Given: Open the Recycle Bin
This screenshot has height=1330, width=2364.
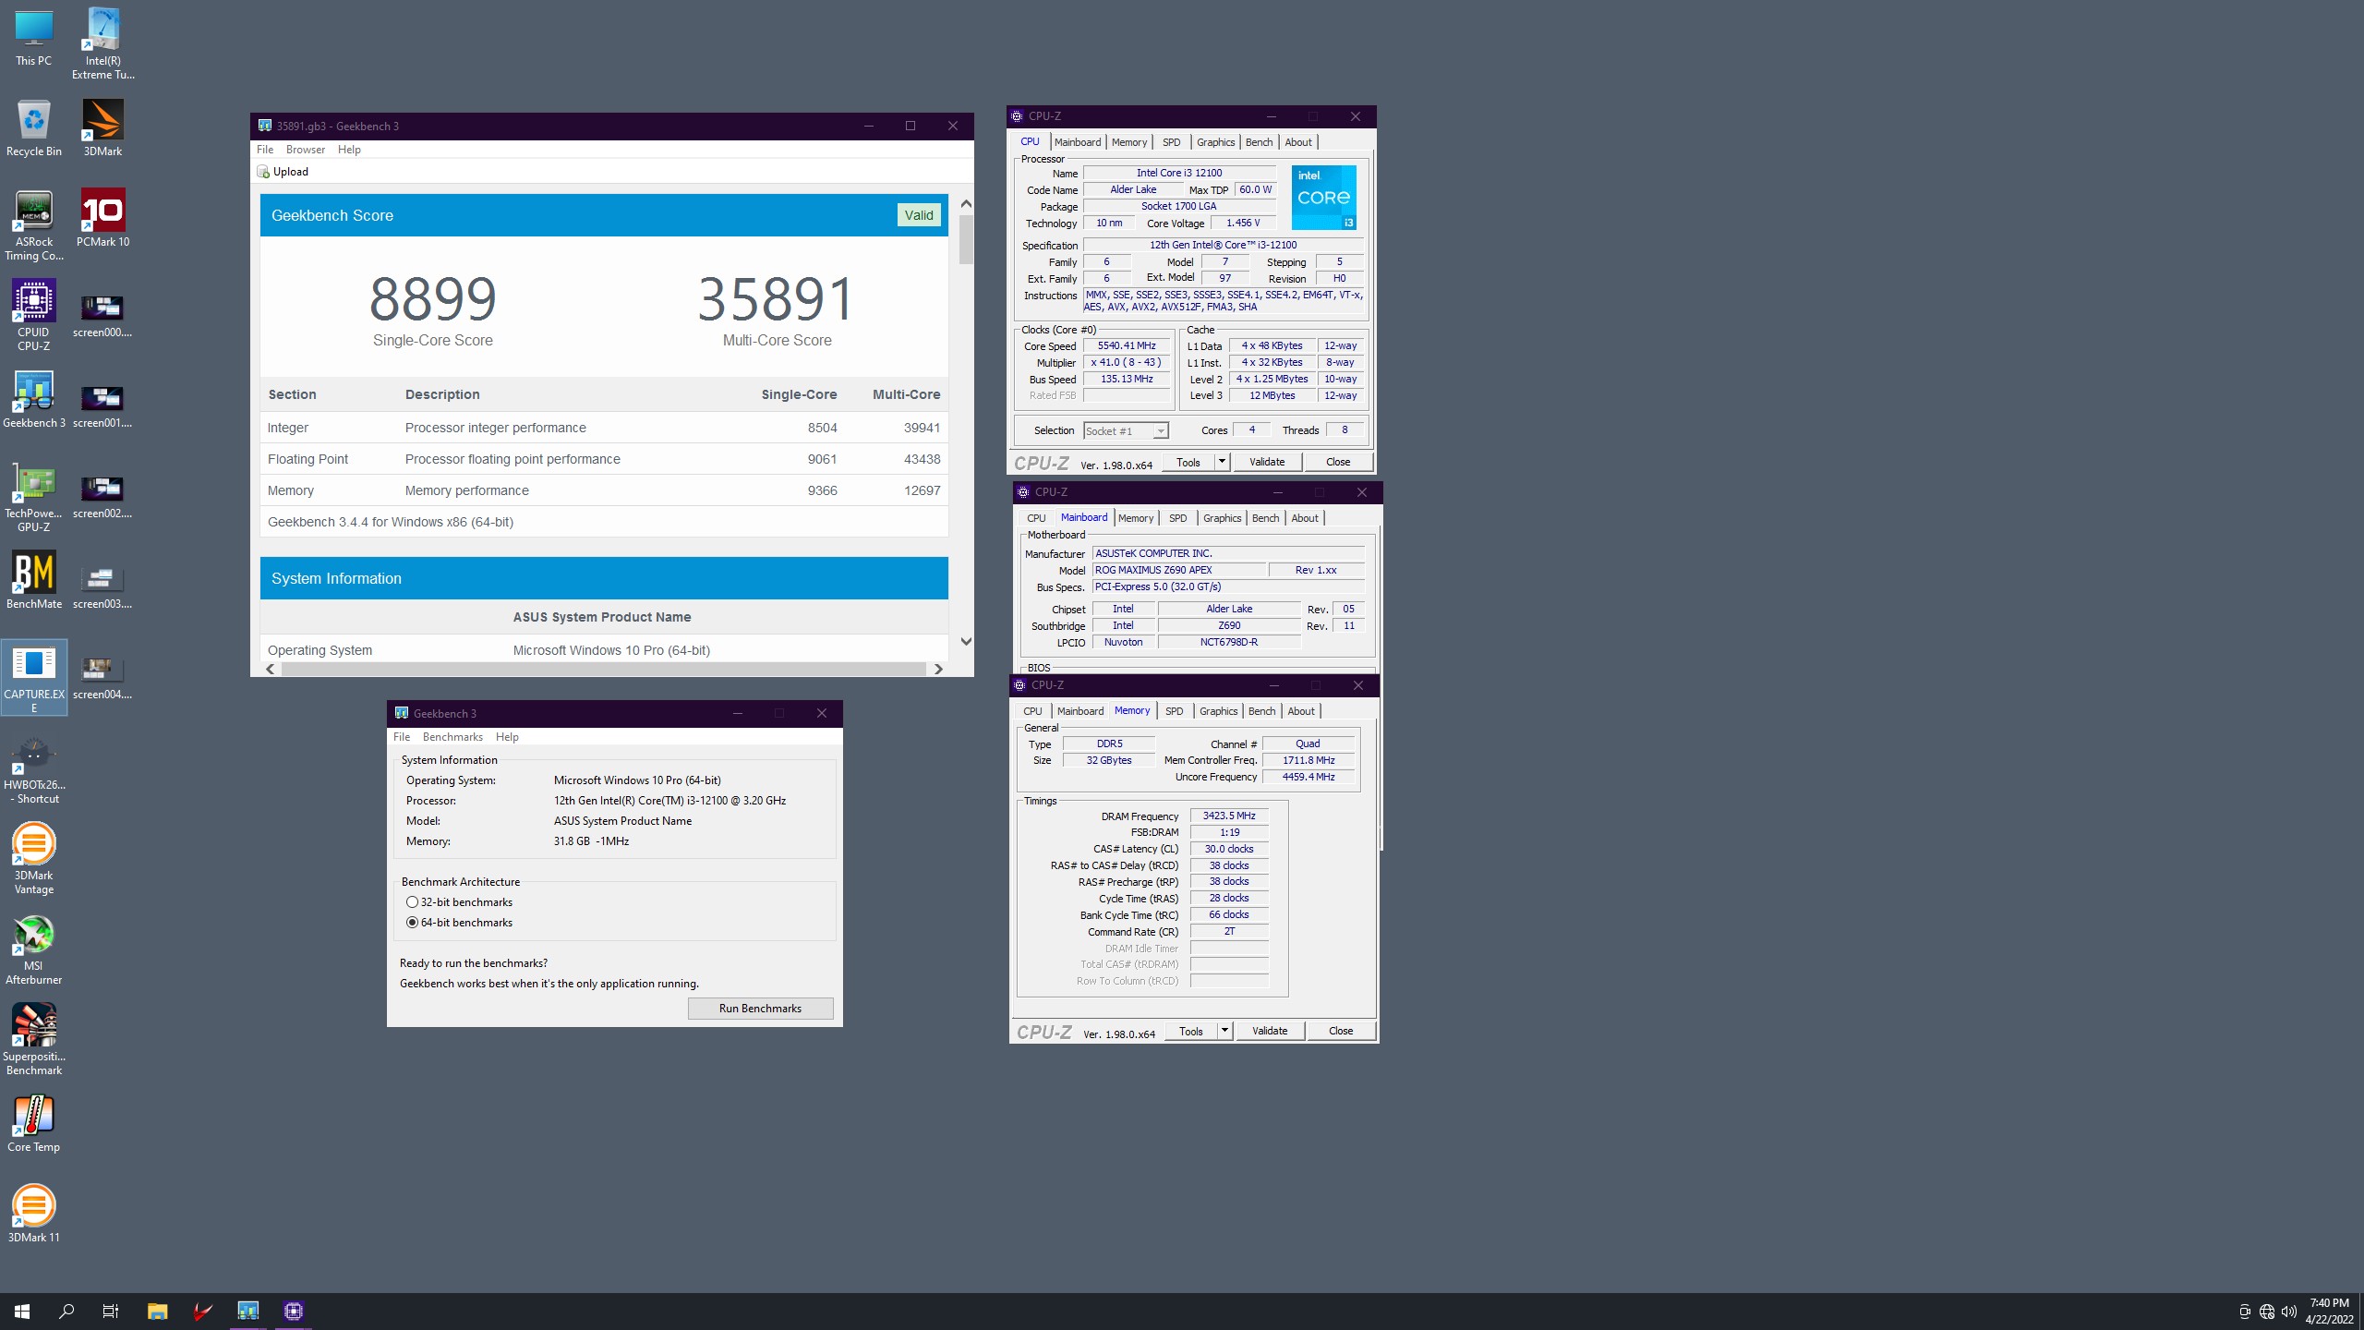Looking at the screenshot, I should pyautogui.click(x=34, y=127).
